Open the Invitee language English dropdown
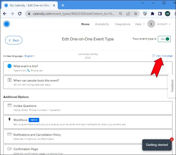Image resolution: width=176 pixels, height=155 pixels. click(30, 56)
